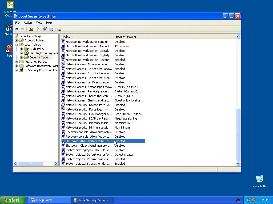Select policy 'Network access: Let Everyone pe…'
Image resolution: width=273 pixels, height=204 pixels.
[x=89, y=82]
